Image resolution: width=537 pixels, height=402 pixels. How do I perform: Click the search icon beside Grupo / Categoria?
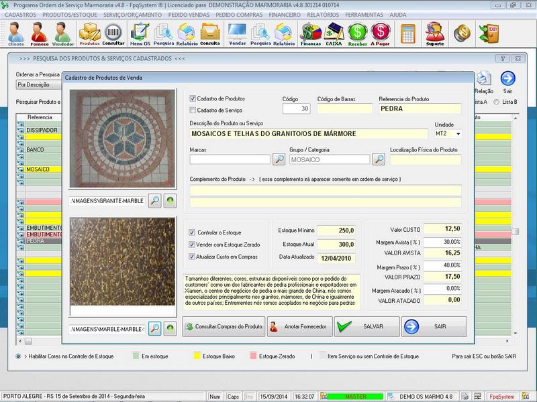pyautogui.click(x=379, y=159)
